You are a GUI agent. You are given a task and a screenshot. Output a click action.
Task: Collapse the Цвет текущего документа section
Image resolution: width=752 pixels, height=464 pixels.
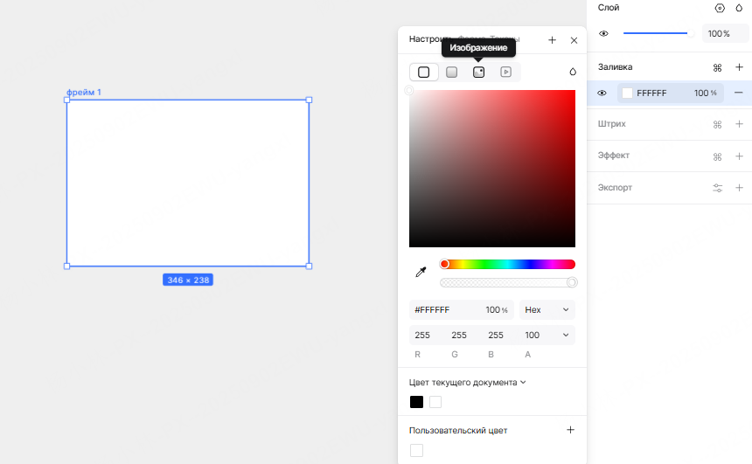(523, 382)
